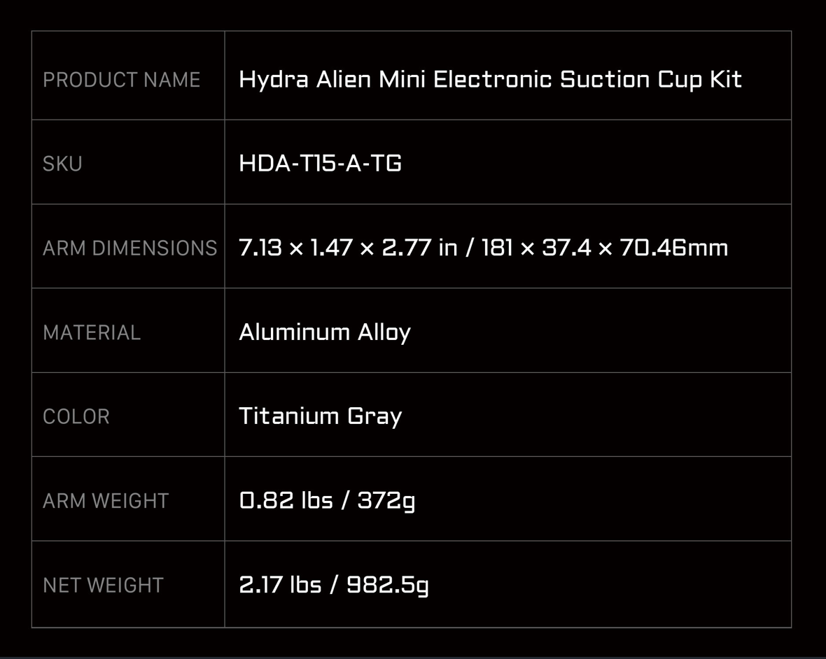Click the ARM WEIGHT row label
This screenshot has height=659, width=826.
[106, 501]
